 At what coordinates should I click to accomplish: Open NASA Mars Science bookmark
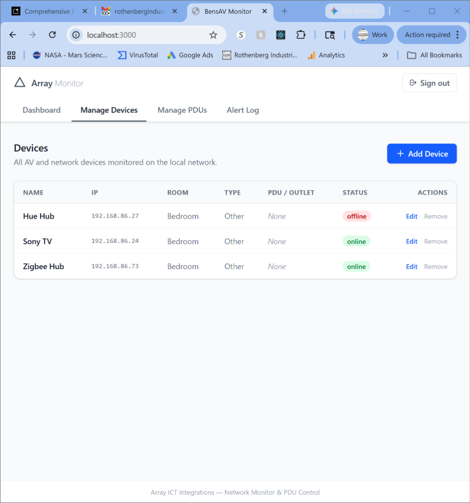70,55
